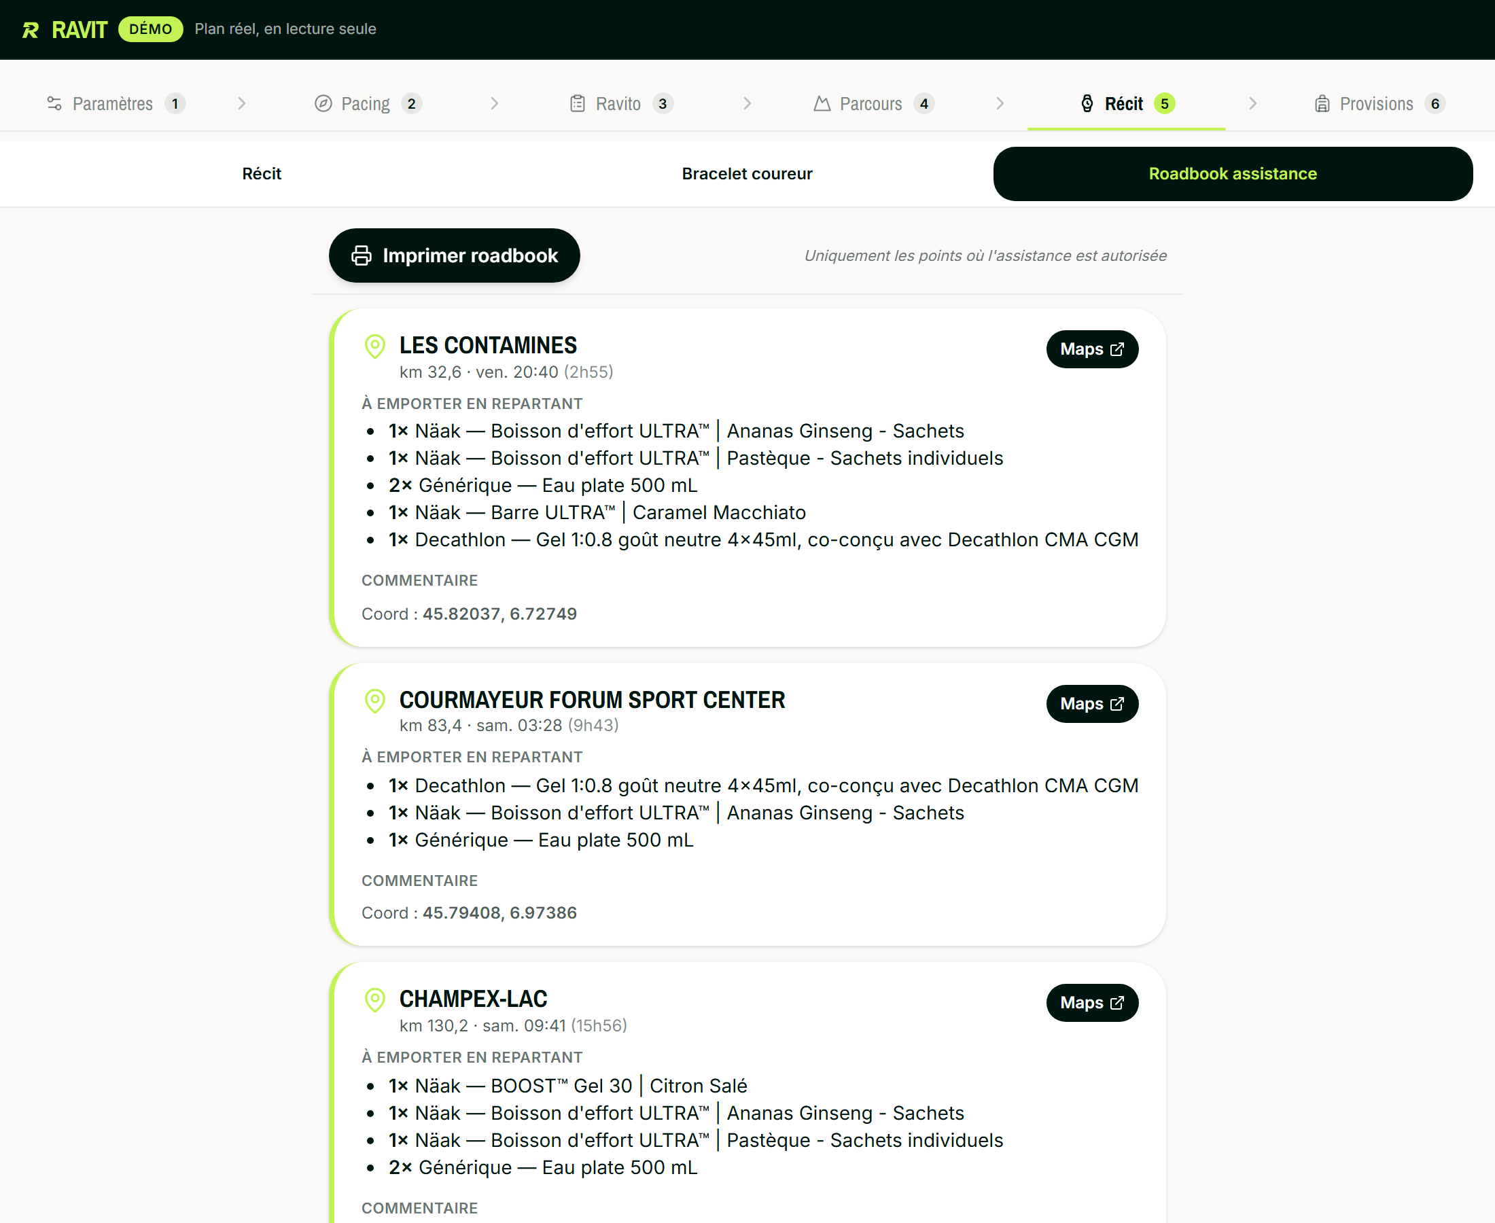
Task: Click the assistance autorisée italic note
Action: [985, 255]
